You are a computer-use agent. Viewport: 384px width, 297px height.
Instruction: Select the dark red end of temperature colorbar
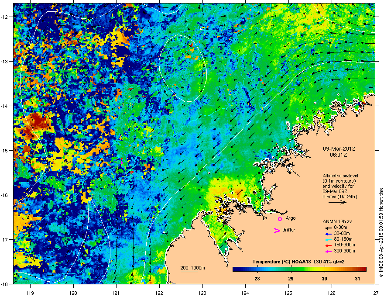click(363, 269)
